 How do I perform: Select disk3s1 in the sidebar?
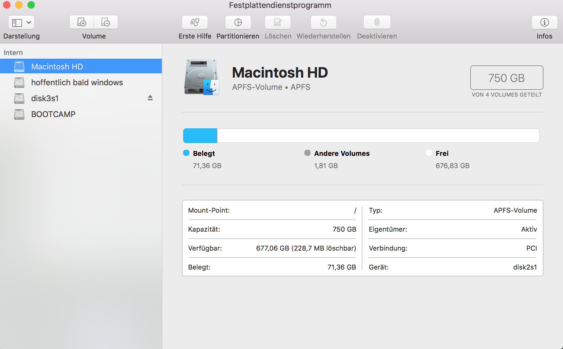tap(81, 98)
